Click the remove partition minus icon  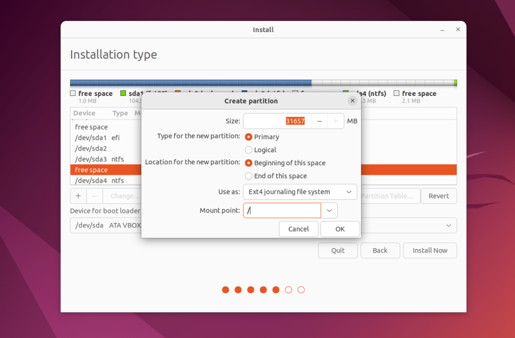point(95,196)
